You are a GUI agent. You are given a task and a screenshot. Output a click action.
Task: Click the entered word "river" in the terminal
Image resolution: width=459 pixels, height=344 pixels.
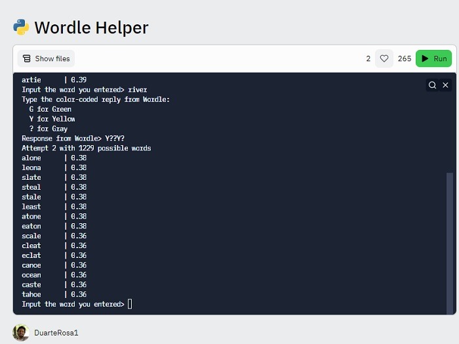(x=138, y=89)
